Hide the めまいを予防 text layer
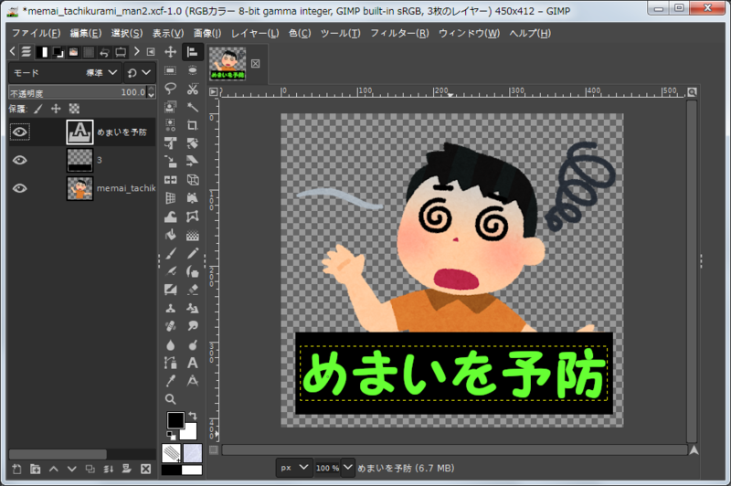Screen dimensions: 731x486 [19, 132]
